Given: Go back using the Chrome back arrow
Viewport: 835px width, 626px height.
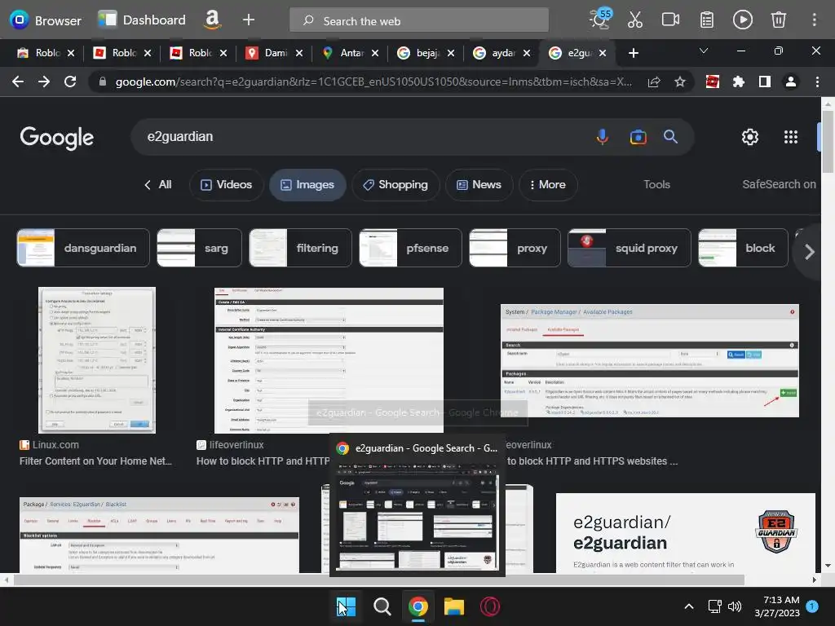Looking at the screenshot, I should coord(18,82).
